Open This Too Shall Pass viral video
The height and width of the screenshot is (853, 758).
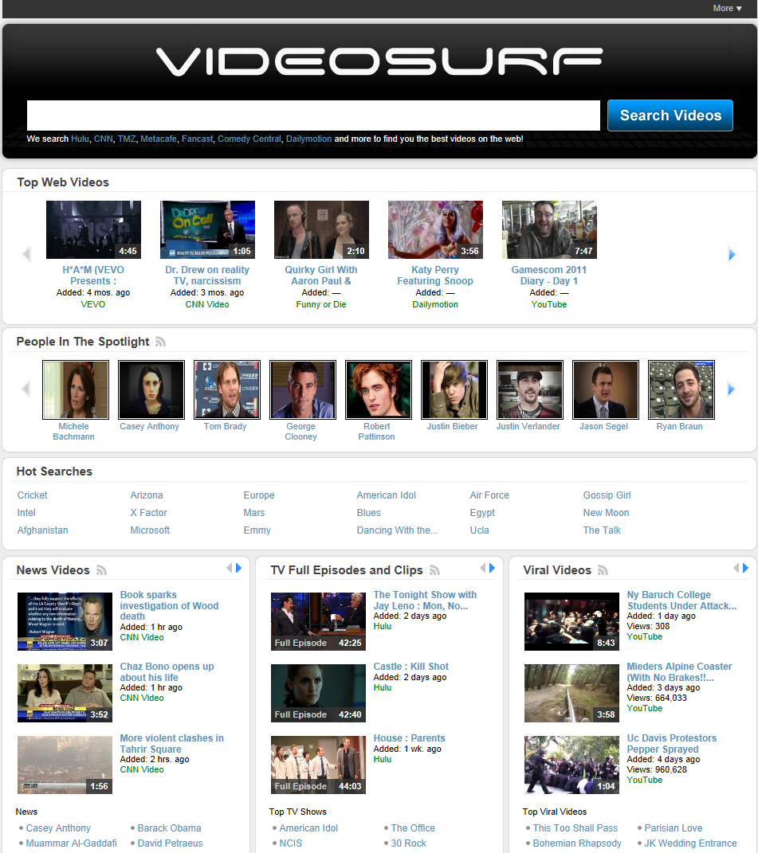click(575, 828)
